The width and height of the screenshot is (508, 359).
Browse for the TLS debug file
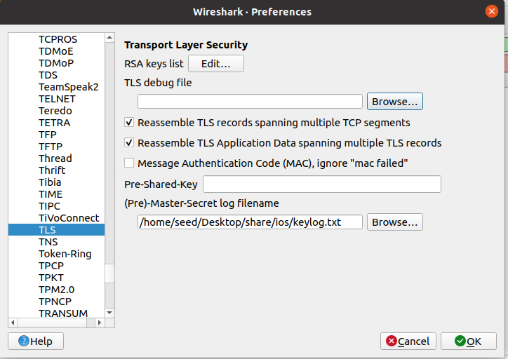[394, 102]
